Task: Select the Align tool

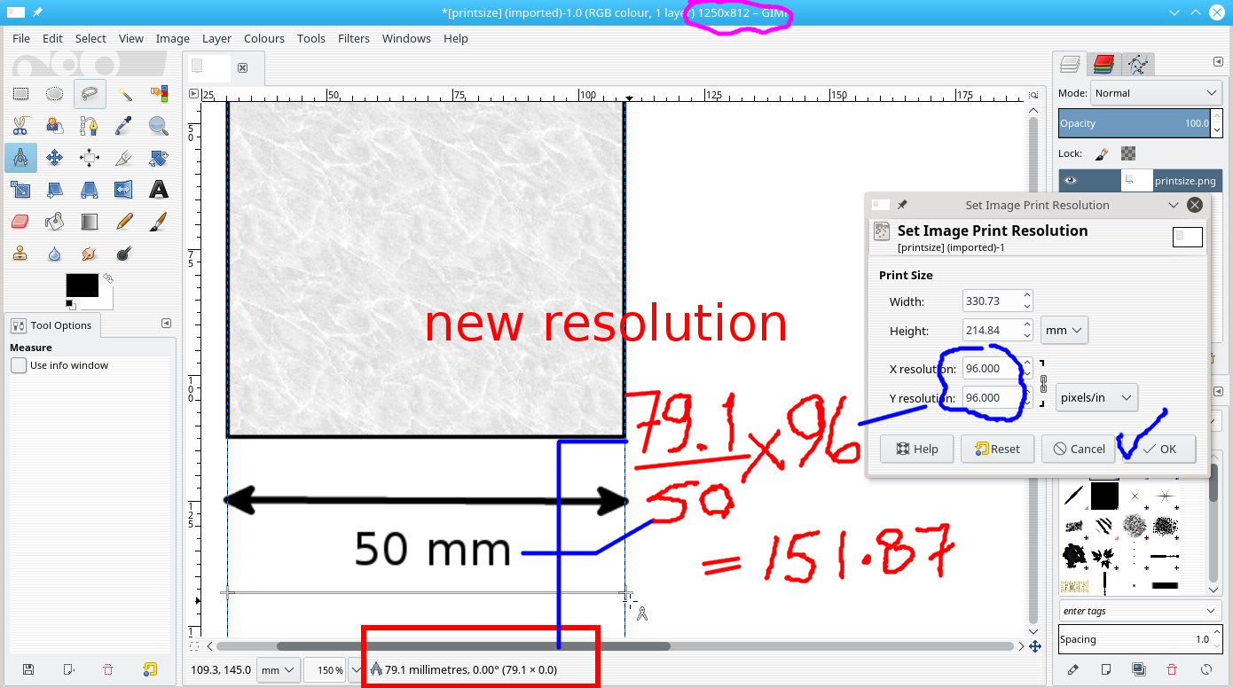Action: click(90, 158)
